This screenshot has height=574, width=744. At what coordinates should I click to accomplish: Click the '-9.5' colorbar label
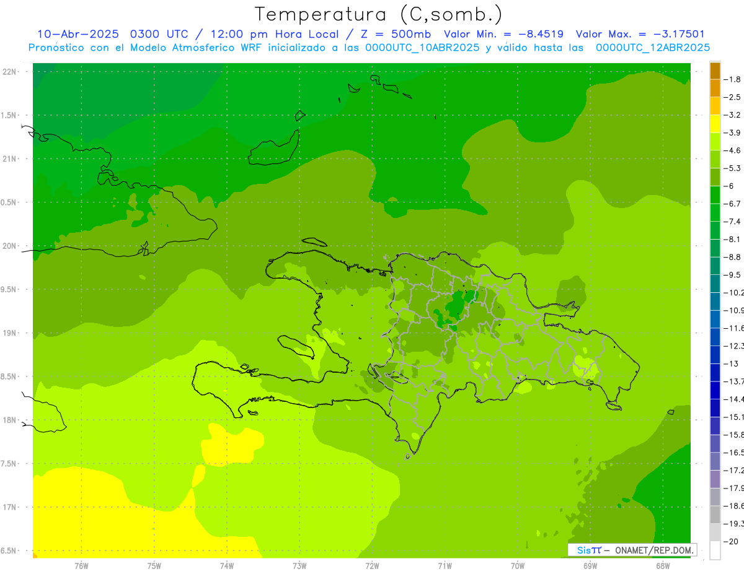coord(732,274)
